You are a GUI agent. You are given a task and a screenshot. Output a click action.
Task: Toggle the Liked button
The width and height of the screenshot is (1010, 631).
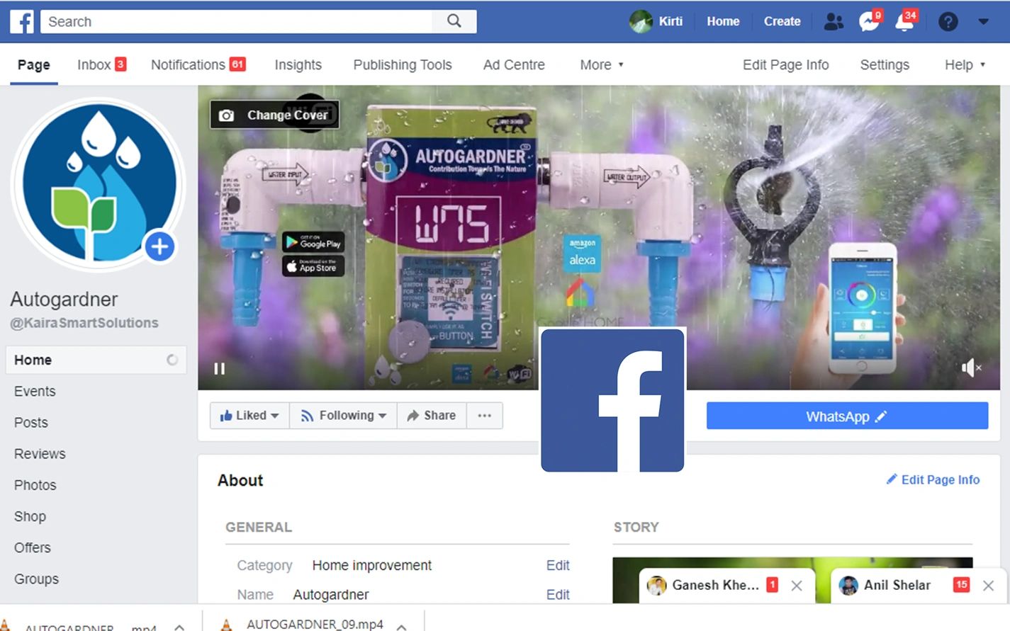(249, 416)
